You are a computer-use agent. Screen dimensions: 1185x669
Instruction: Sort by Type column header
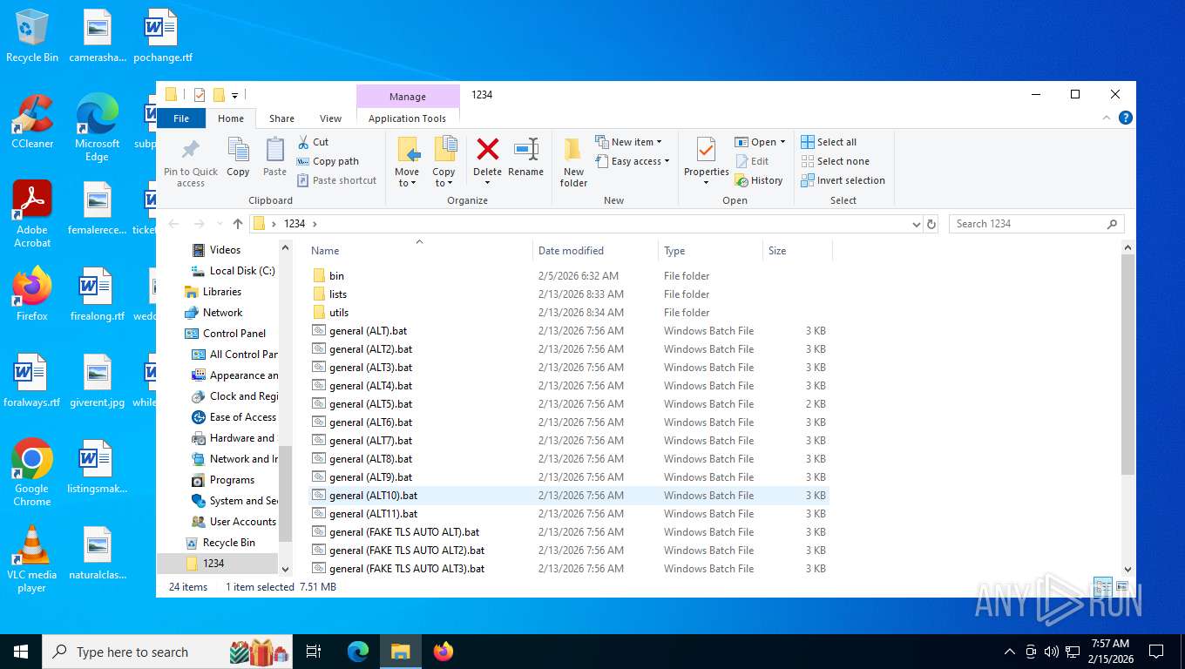coord(710,251)
